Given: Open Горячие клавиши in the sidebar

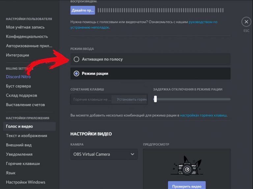Looking at the screenshot, I should [x=23, y=164].
